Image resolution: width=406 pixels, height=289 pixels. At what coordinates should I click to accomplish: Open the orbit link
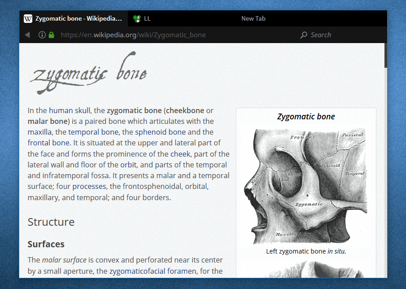128,165
